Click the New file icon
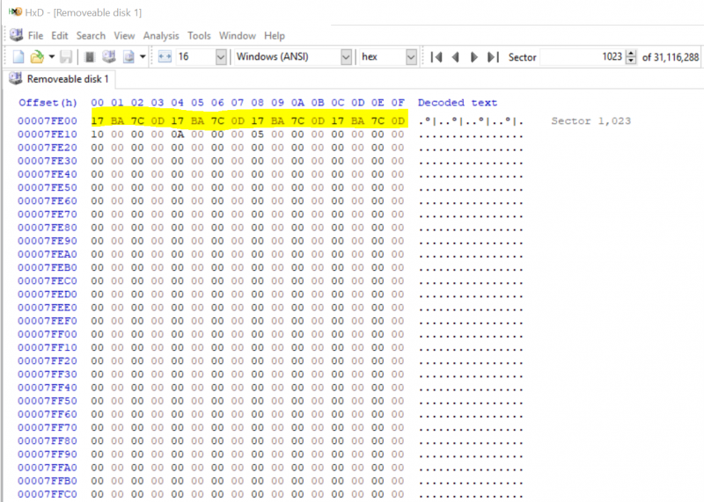 coord(18,57)
